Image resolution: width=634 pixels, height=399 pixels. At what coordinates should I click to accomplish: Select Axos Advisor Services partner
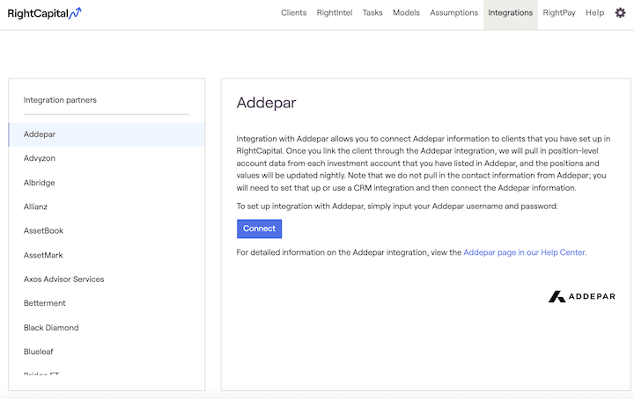click(x=107, y=279)
